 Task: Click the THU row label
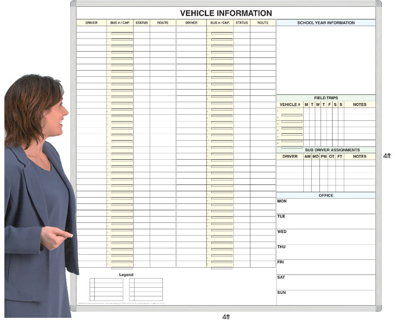[281, 247]
